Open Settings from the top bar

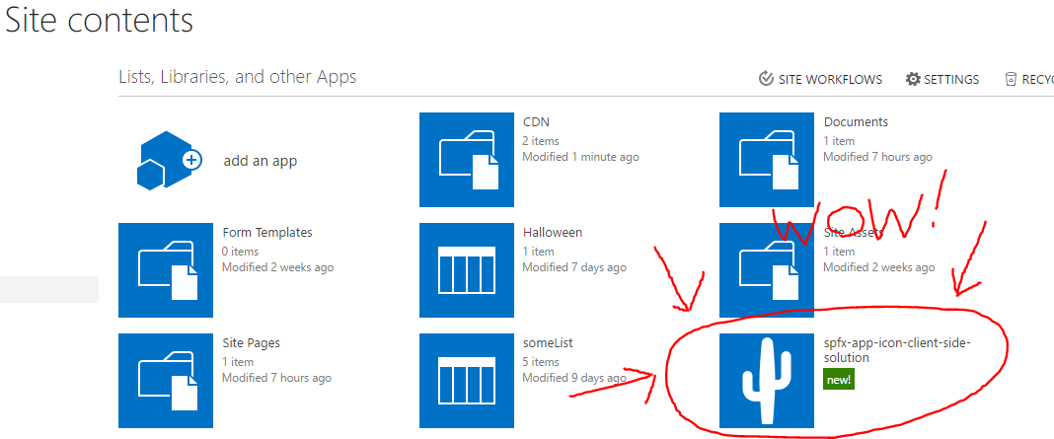pos(942,80)
